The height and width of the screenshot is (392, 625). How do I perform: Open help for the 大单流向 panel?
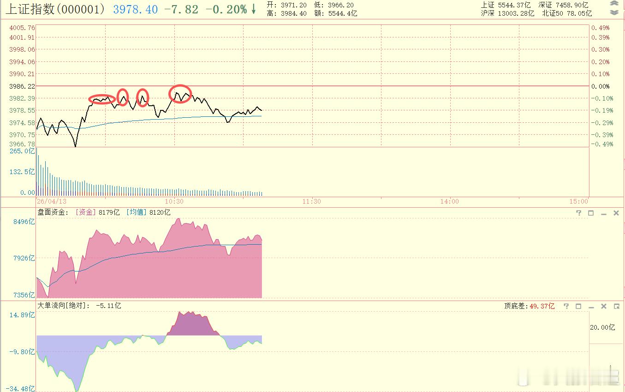(x=566, y=306)
